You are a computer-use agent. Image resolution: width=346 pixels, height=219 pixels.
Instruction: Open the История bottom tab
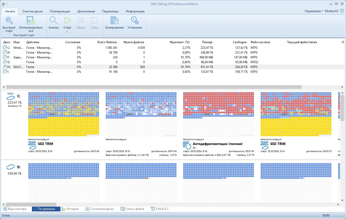tap(70, 209)
